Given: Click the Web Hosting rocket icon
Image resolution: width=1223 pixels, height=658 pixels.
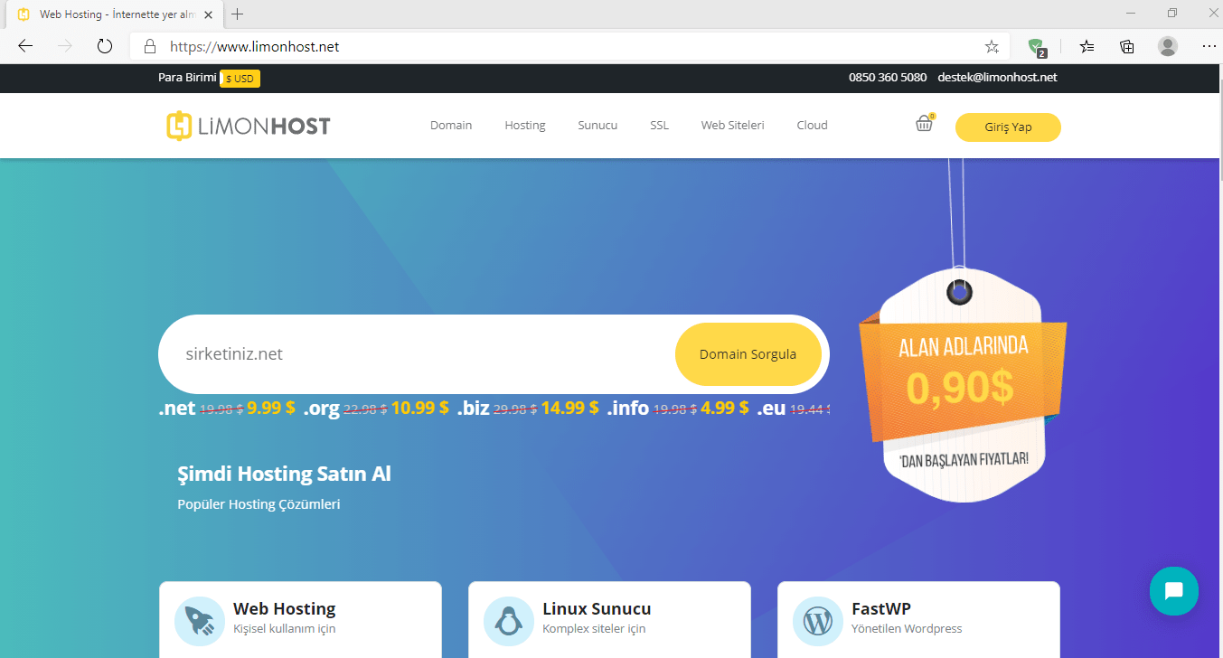Looking at the screenshot, I should pos(199,620).
